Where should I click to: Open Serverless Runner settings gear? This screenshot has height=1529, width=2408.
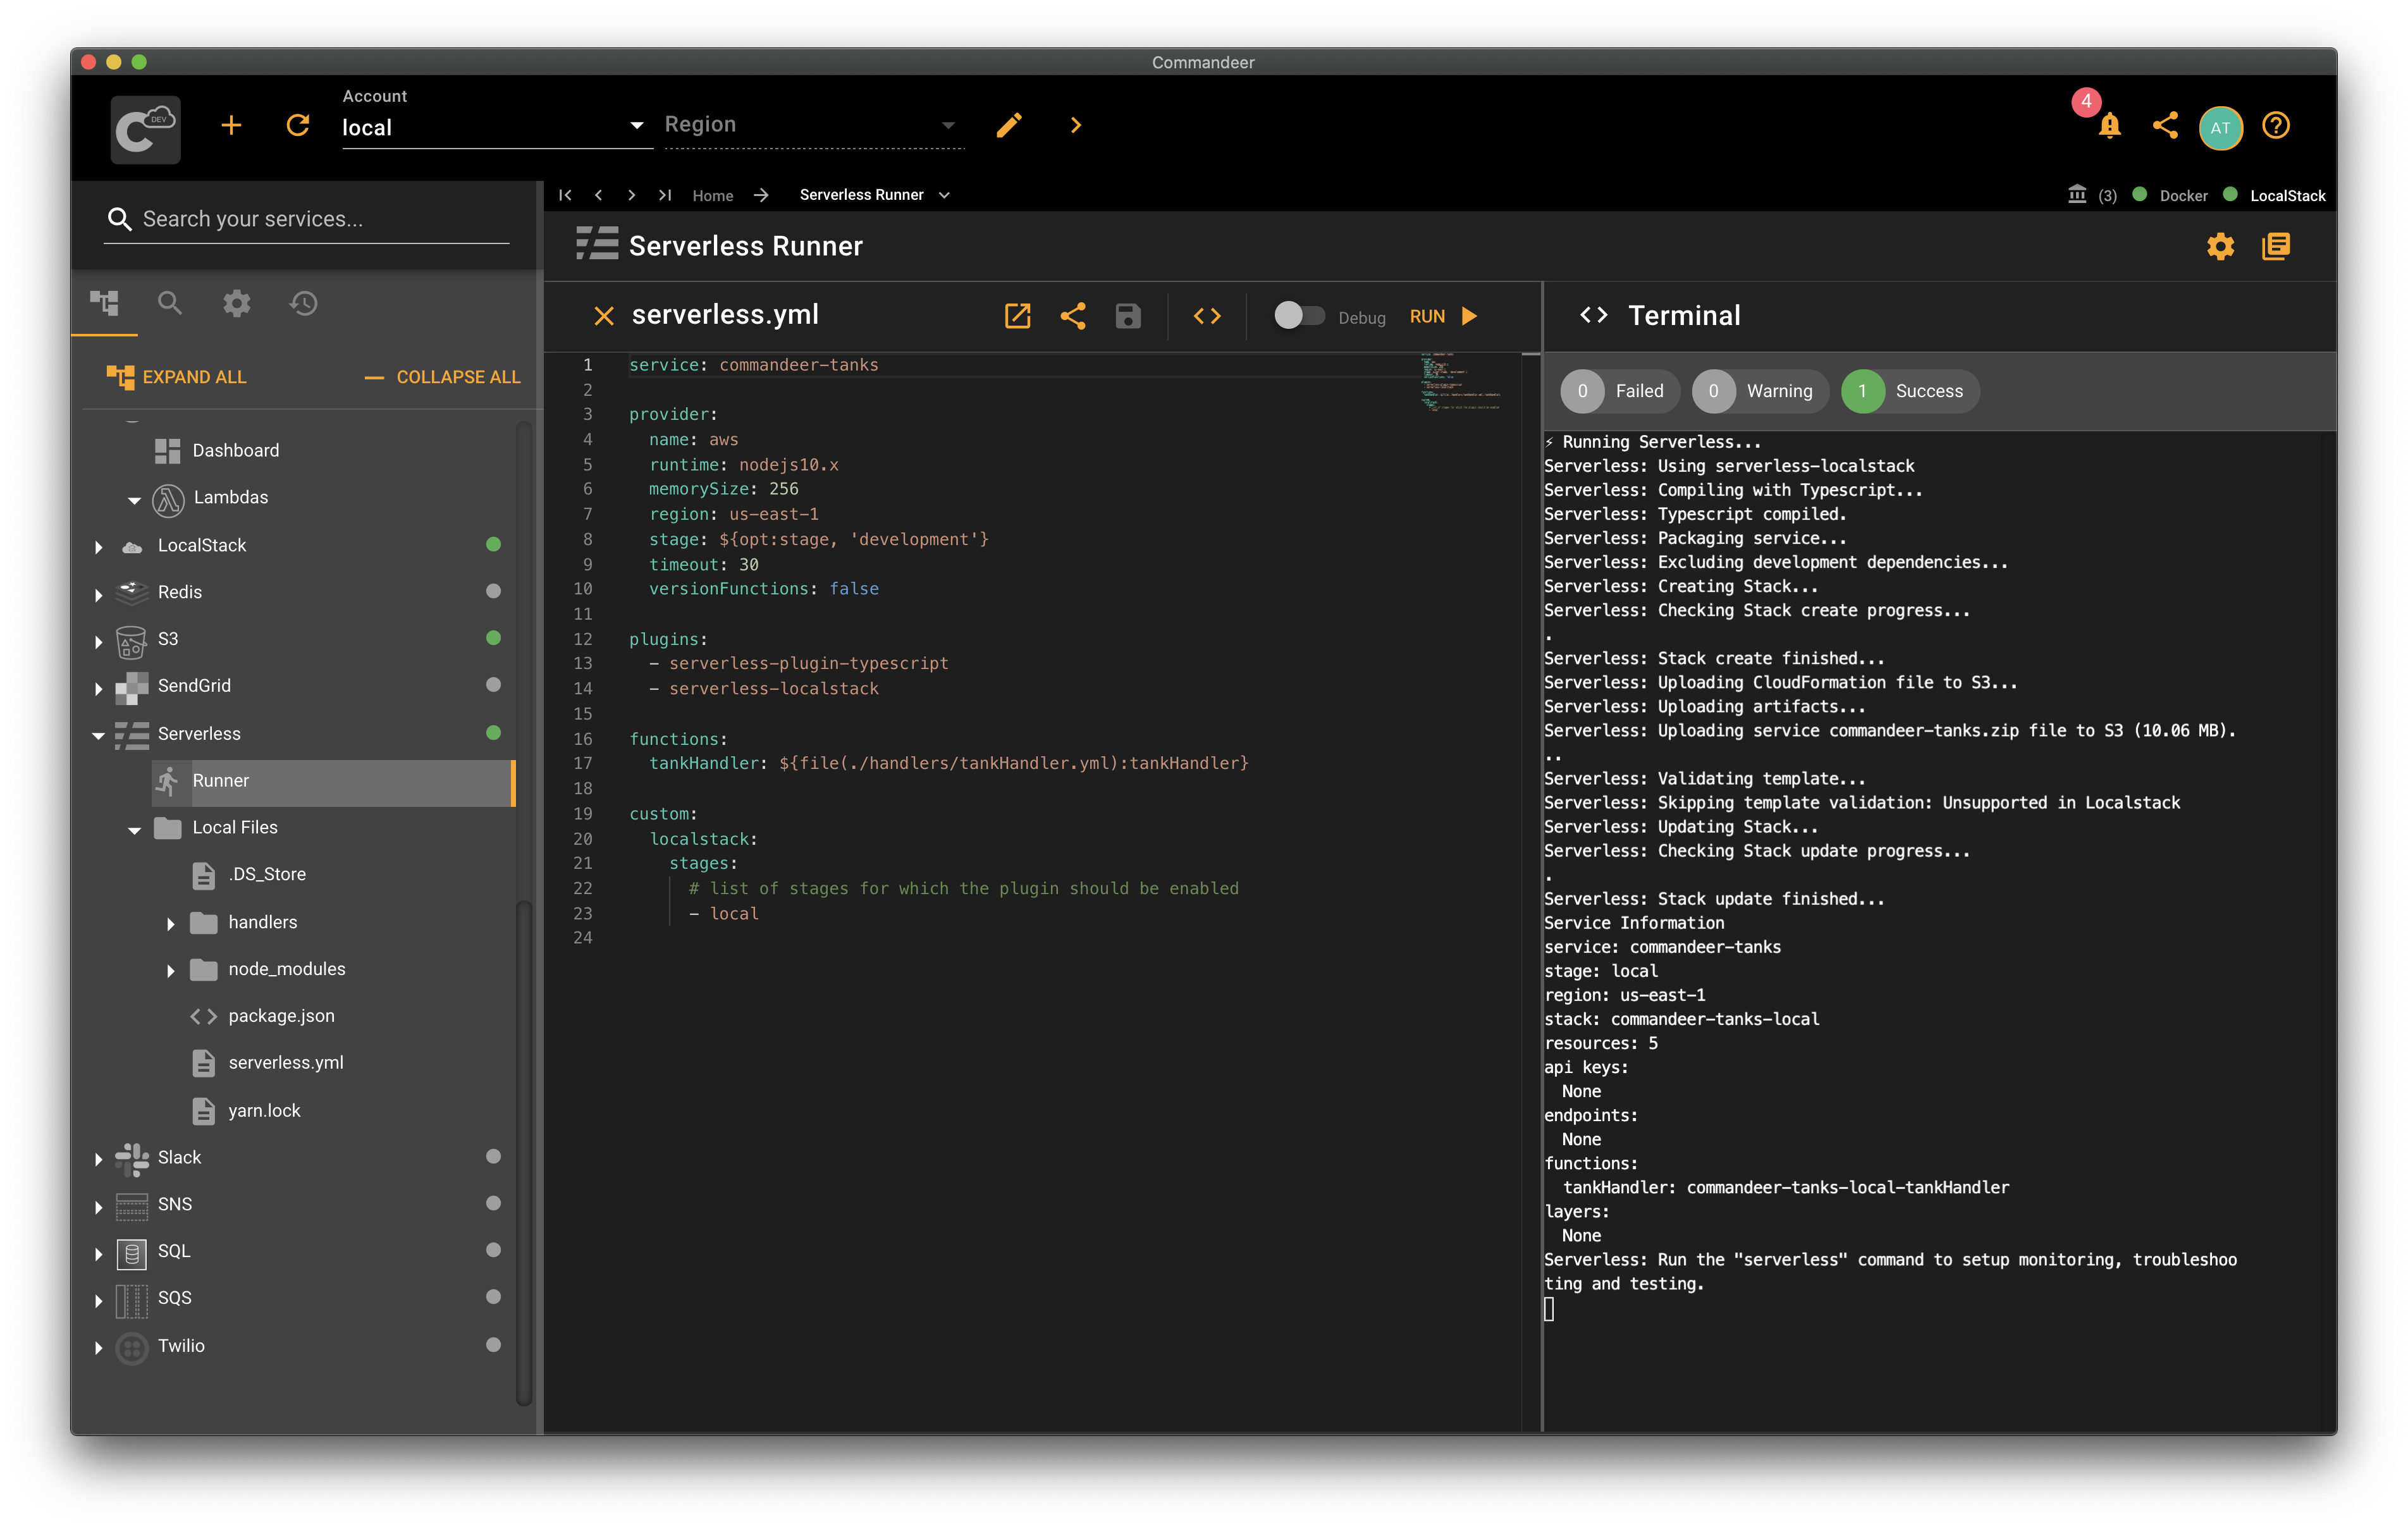pos(2221,246)
